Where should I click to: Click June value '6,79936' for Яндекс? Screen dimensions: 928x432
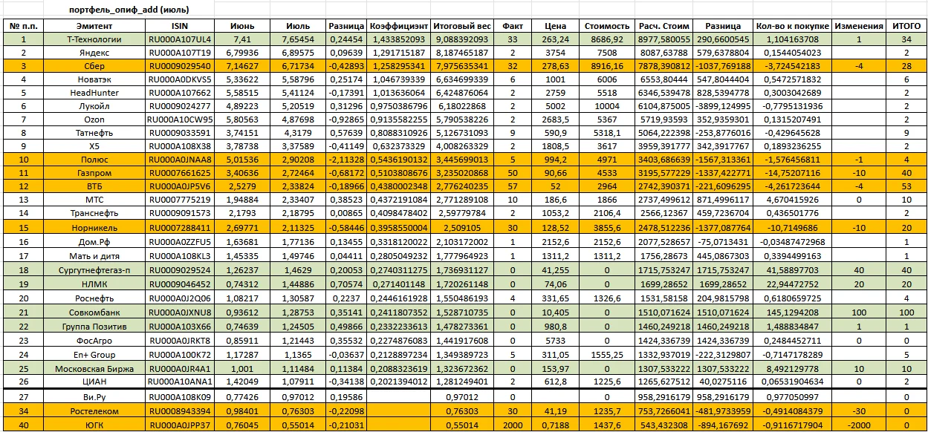[241, 53]
